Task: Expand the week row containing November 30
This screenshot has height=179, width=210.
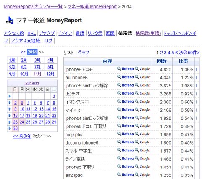Action: pos(10,128)
